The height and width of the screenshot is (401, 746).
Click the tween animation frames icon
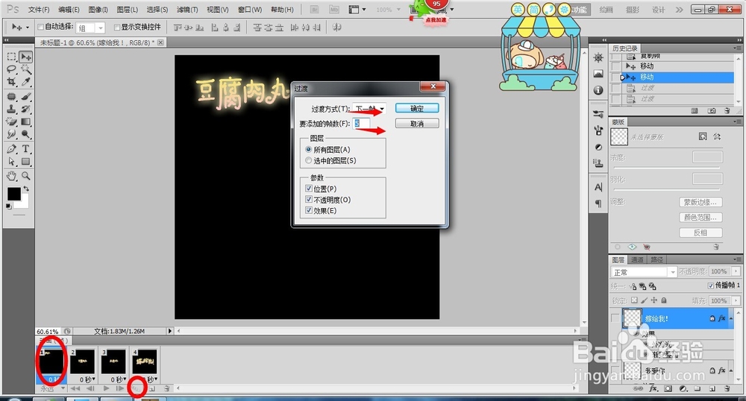point(137,388)
